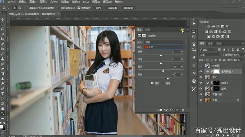Open the File menu

12,2
